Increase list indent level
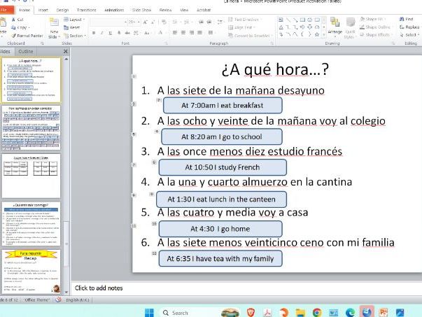Viewport: 422px width, 317px height. 209,22
